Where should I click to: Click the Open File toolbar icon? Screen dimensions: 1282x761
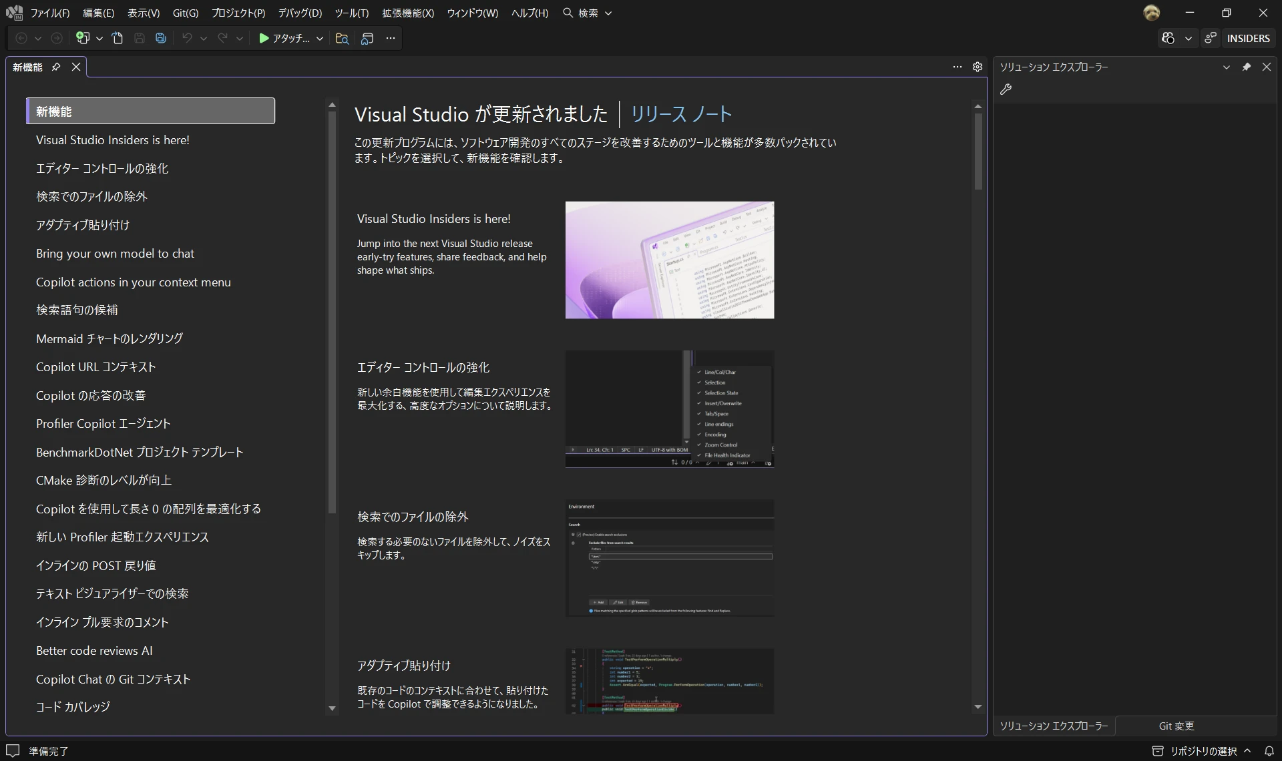[x=118, y=38]
